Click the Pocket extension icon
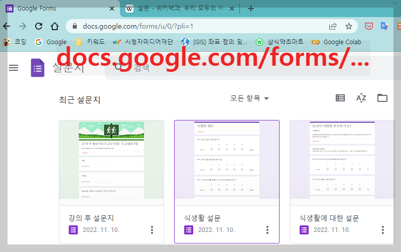Image resolution: width=401 pixels, height=252 pixels. click(368, 26)
